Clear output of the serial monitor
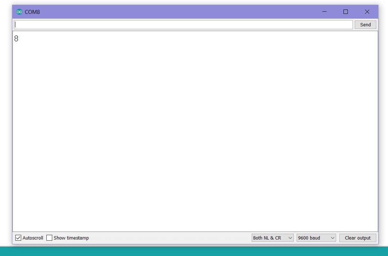 [x=357, y=238]
